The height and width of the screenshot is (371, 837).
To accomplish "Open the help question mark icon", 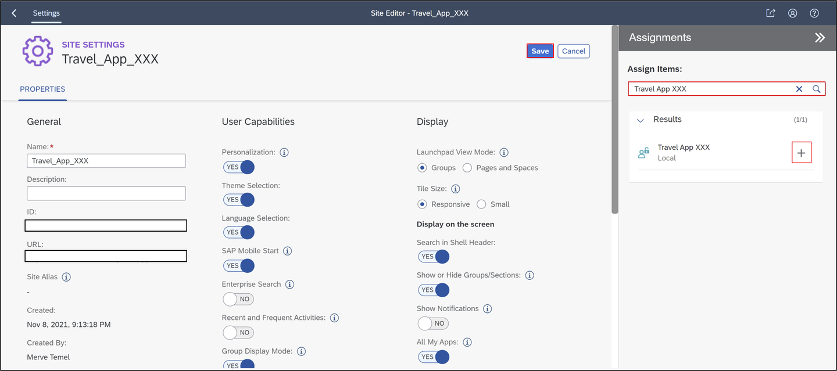I will [x=814, y=13].
